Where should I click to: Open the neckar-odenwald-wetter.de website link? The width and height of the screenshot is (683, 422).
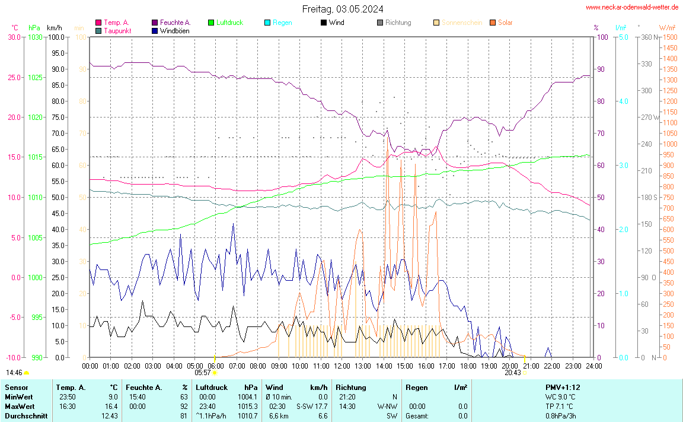pos(632,7)
